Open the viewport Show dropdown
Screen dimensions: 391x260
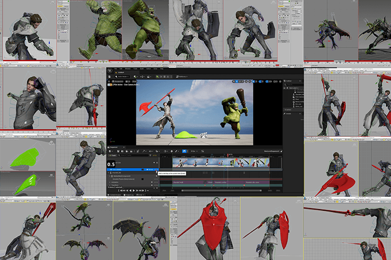point(135,81)
